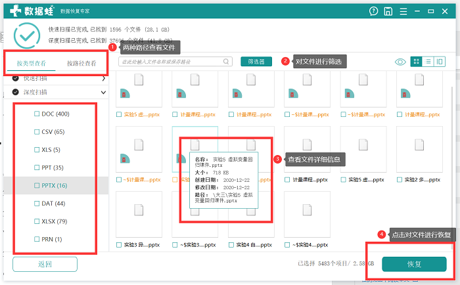
Task: Check the CSV (65) checkbox
Action: tap(37, 131)
